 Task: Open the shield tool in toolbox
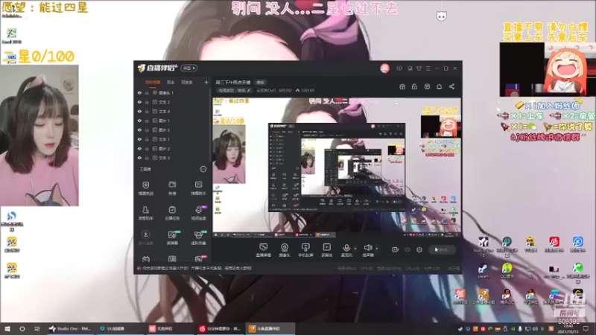tap(145, 188)
